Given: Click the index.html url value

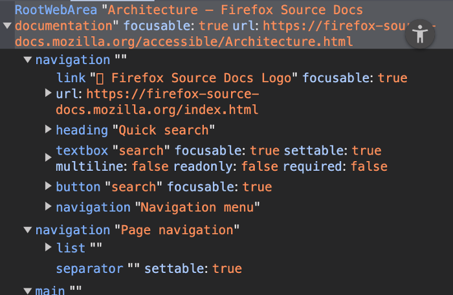Looking at the screenshot, I should pyautogui.click(x=158, y=102).
